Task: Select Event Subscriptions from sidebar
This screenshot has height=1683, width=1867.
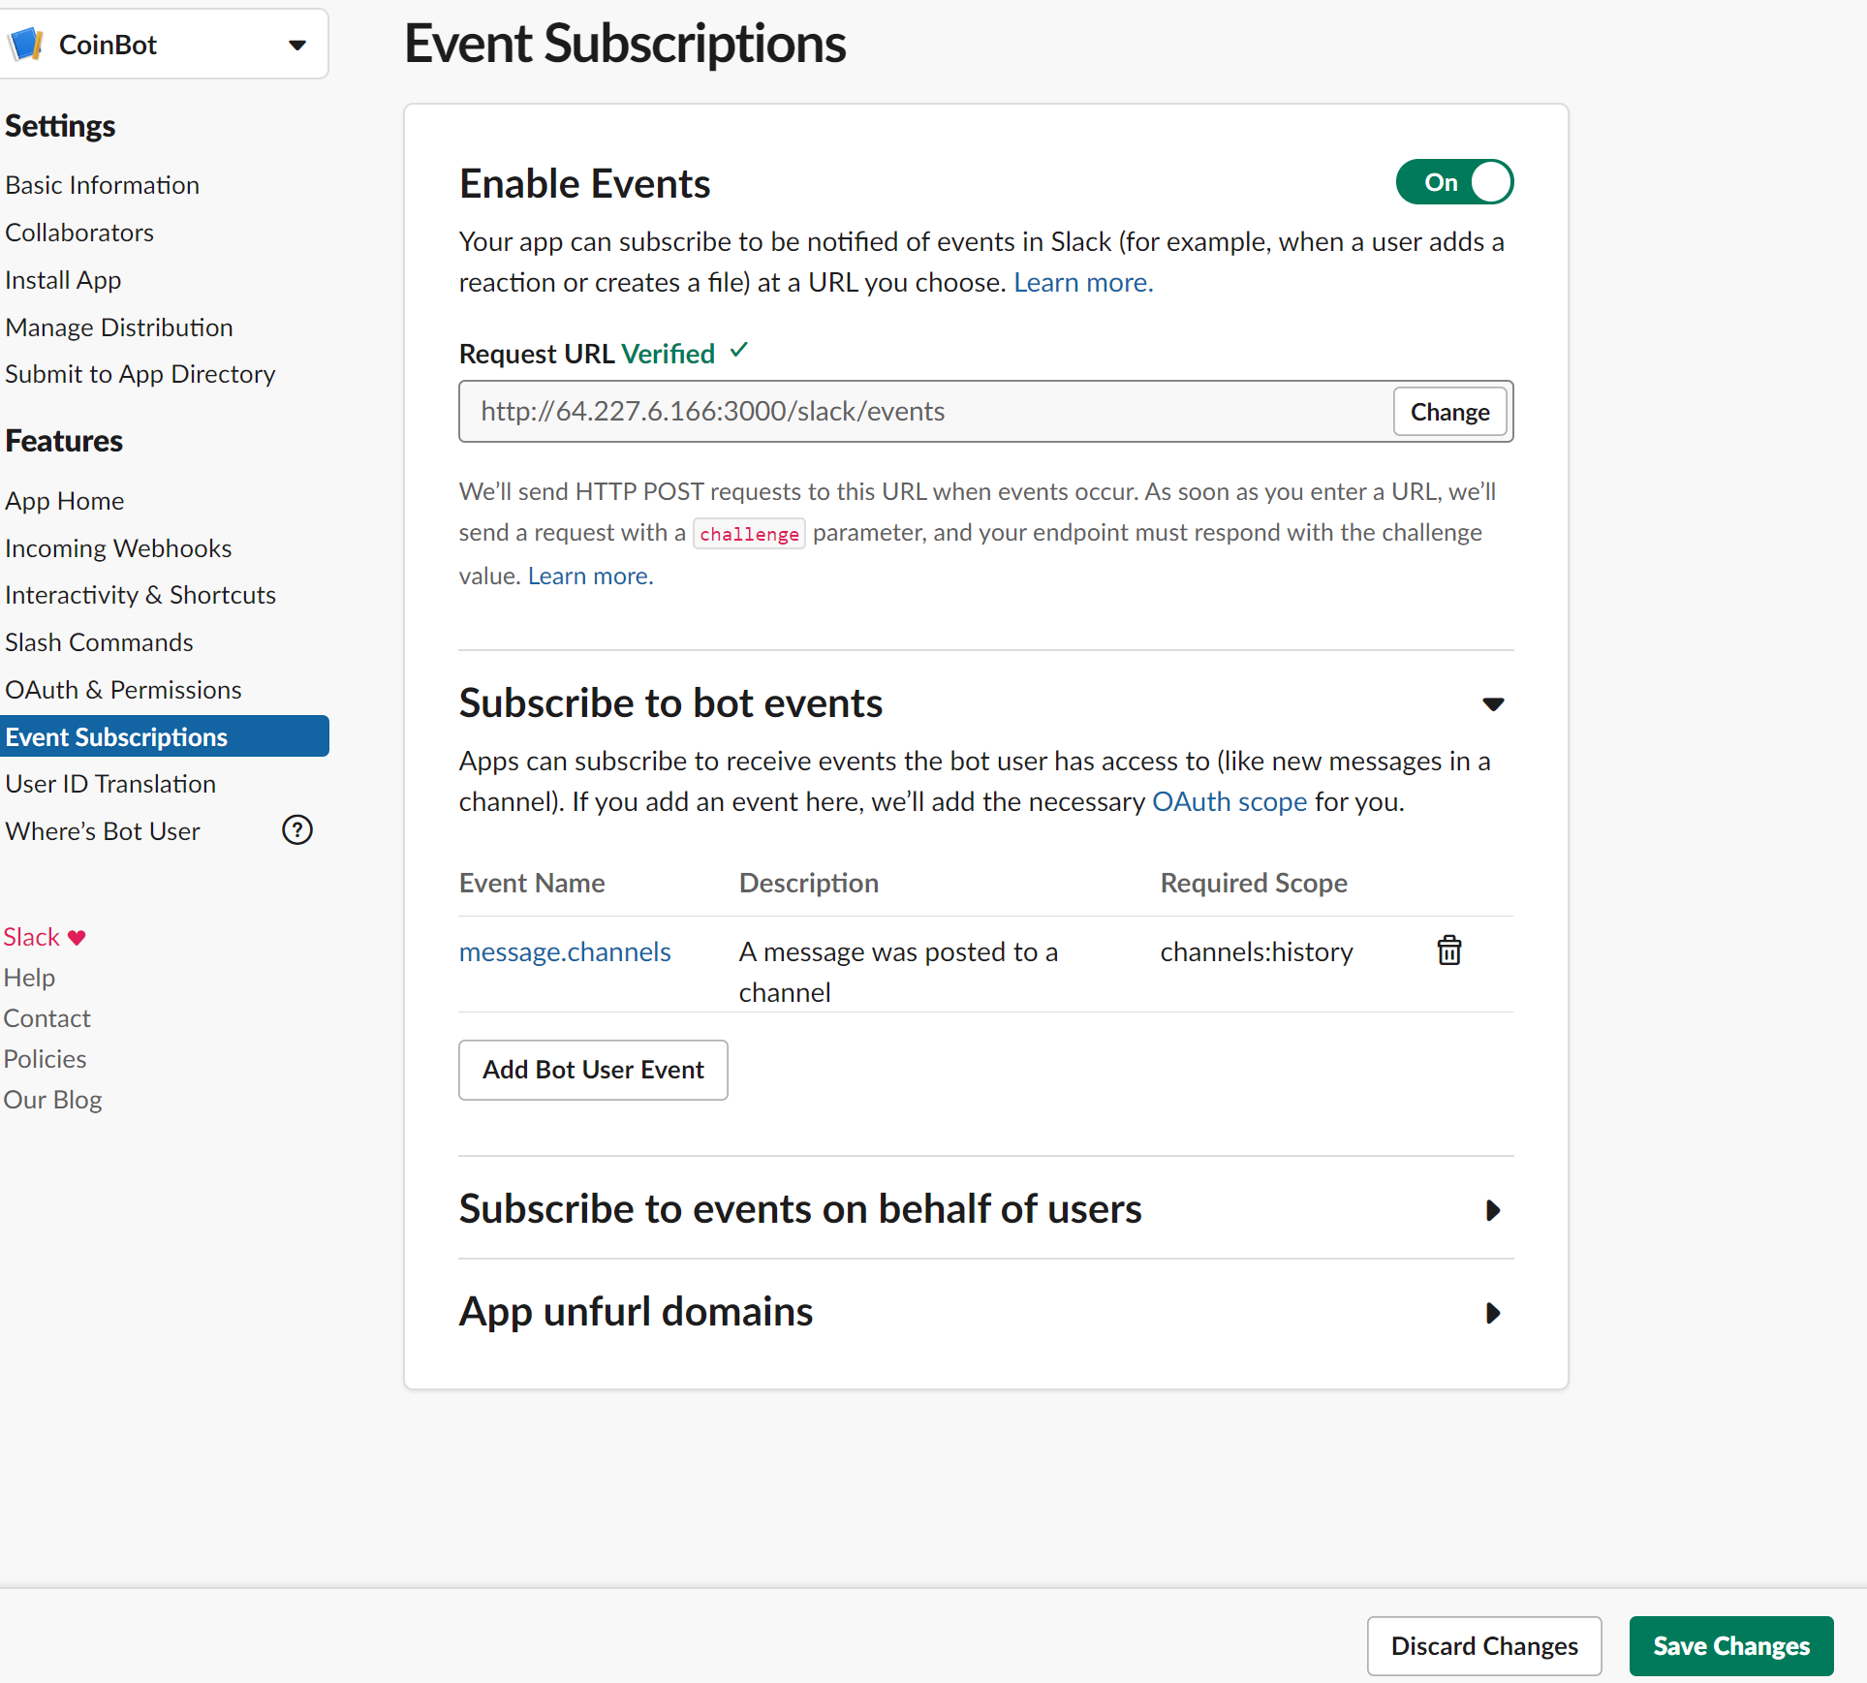Action: 115,734
